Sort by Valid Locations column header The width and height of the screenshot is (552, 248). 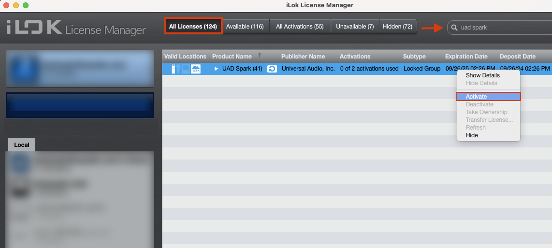tap(185, 57)
